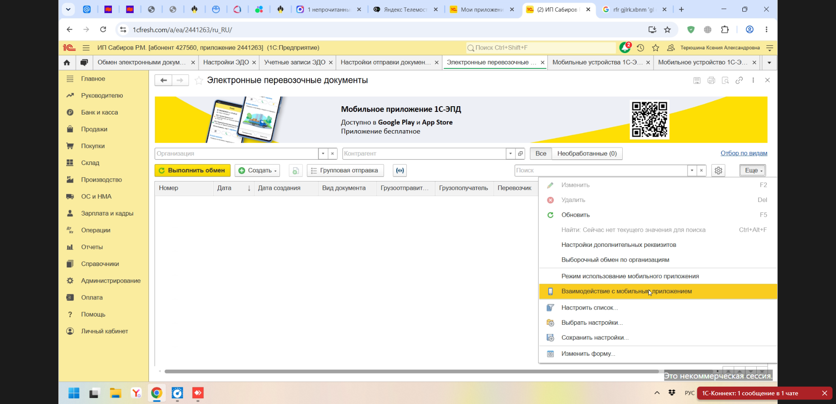Switch to Учетные записи ЭДО tab

point(294,62)
